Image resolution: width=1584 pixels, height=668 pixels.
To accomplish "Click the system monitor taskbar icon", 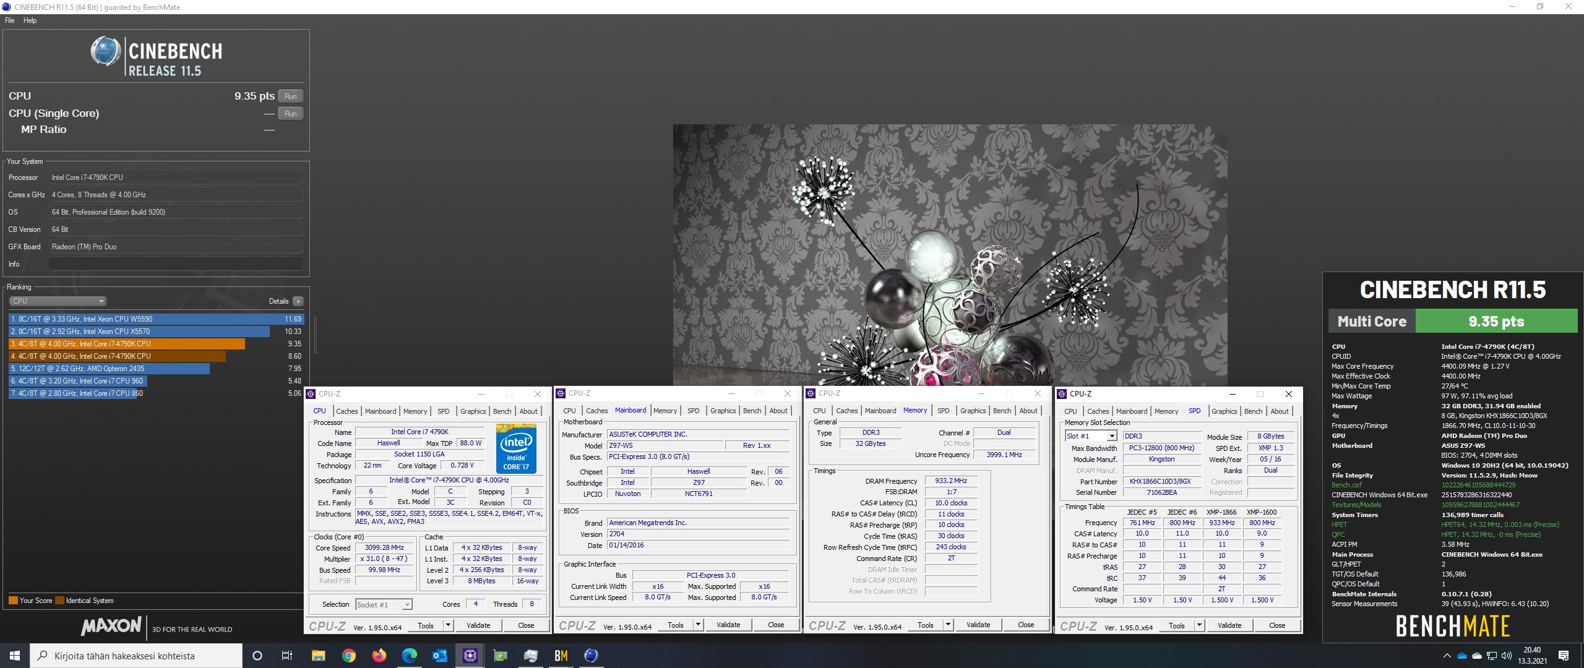I will click(530, 656).
